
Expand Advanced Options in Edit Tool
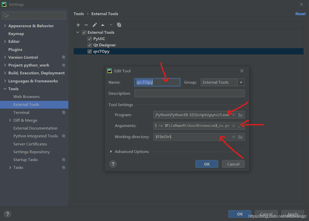pyautogui.click(x=111, y=151)
